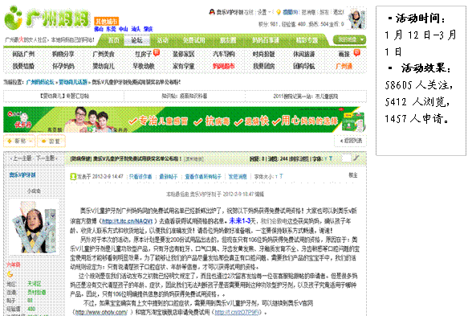468x316 pixels.
Task: Expand the green dropdown at nav bar right end
Action: 349,39
